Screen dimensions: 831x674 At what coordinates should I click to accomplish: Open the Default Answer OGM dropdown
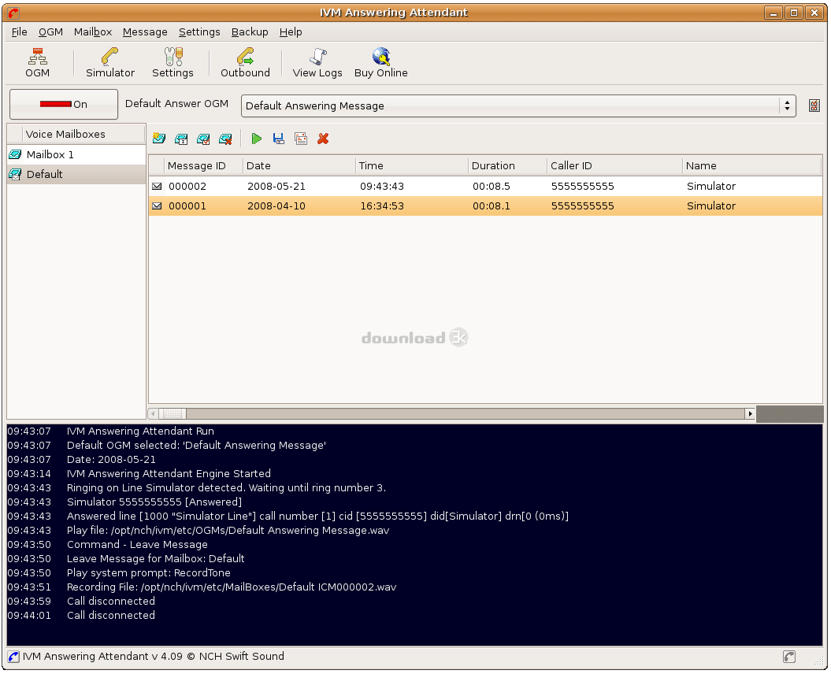pos(518,106)
